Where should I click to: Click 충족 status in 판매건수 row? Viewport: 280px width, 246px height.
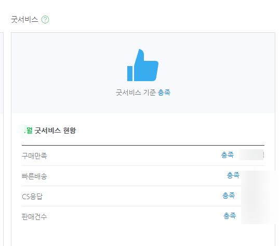pos(230,216)
